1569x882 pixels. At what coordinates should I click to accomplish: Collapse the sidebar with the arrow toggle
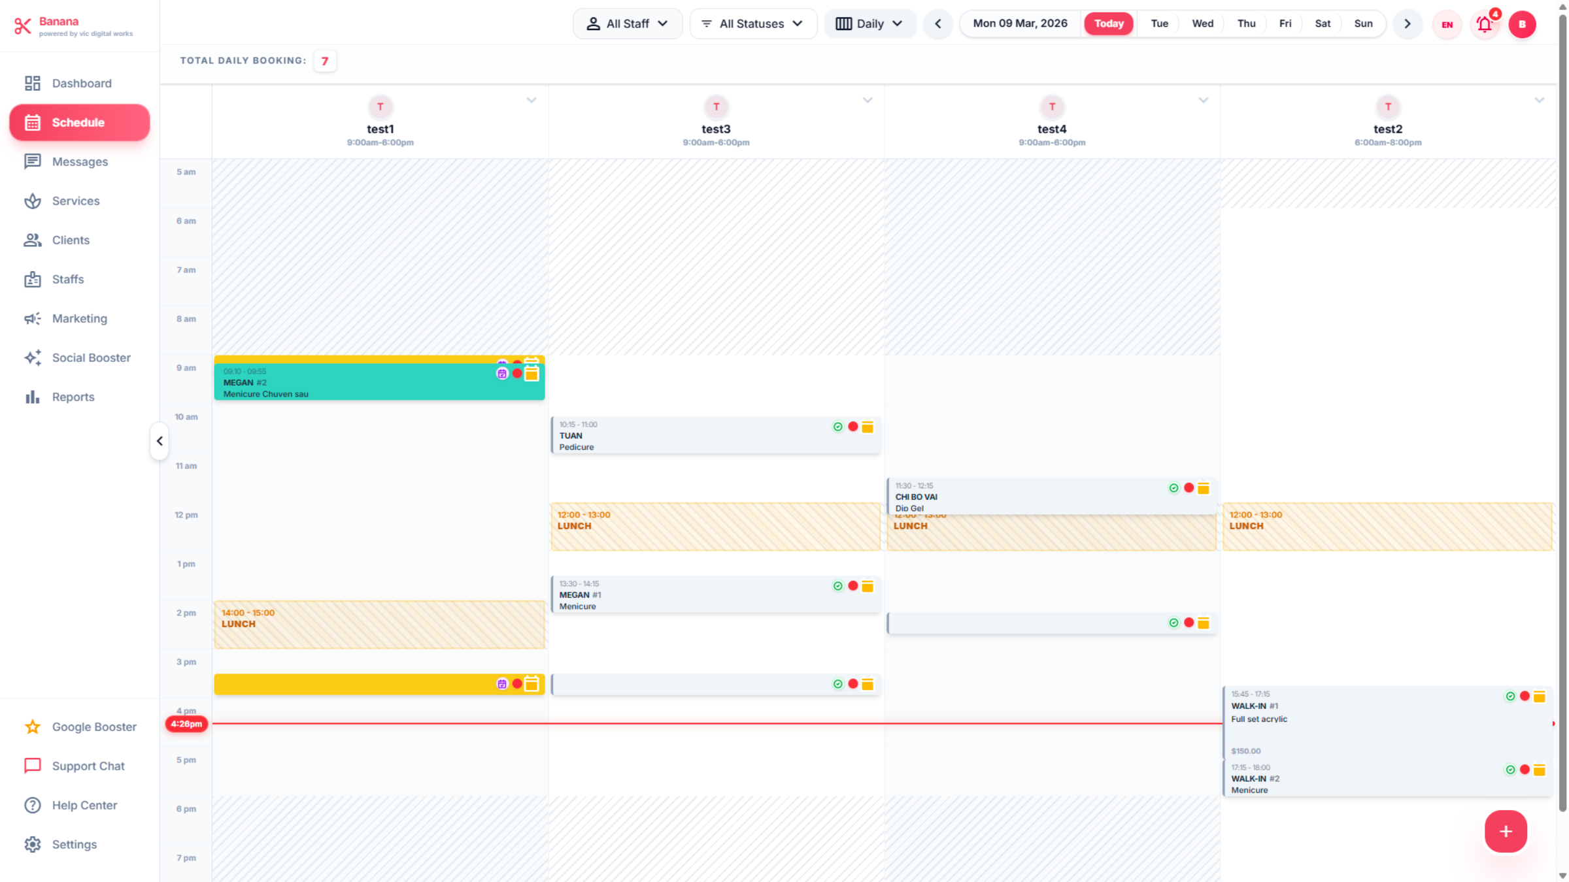coord(160,441)
